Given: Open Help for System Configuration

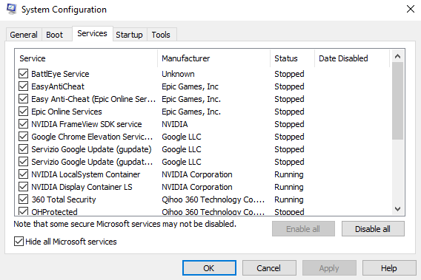Looking at the screenshot, I should [389, 268].
